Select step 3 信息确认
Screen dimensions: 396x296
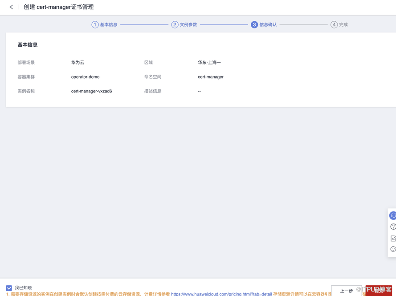point(264,25)
